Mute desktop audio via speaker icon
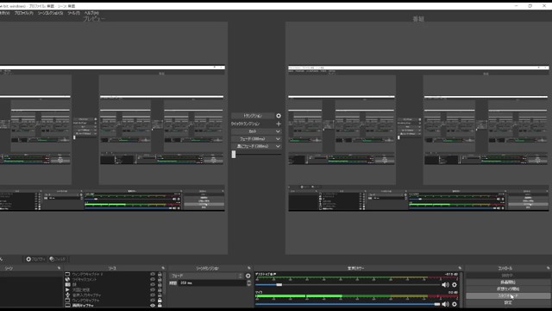This screenshot has width=552, height=311. [x=445, y=284]
